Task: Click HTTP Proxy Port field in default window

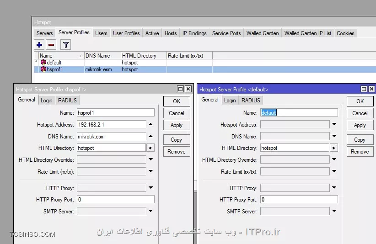Action: [299, 200]
